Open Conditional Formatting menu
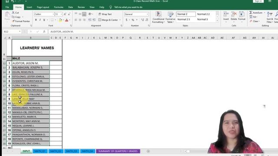The width and height of the screenshot is (278, 156). click(158, 17)
